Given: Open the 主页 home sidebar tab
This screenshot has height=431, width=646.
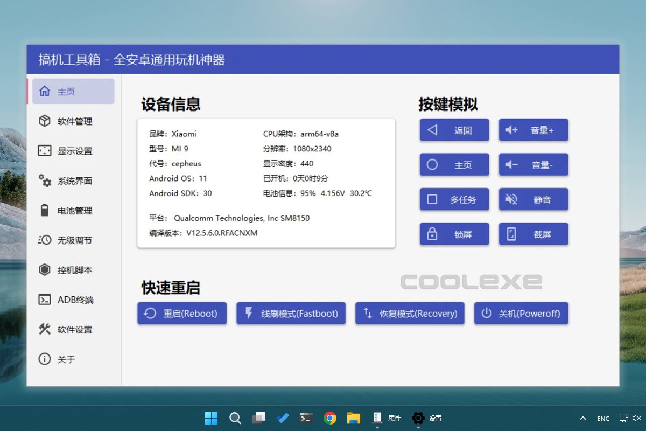Looking at the screenshot, I should click(x=73, y=92).
